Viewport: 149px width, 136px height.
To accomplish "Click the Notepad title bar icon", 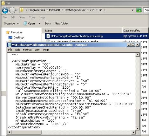I will coord(10,45).
